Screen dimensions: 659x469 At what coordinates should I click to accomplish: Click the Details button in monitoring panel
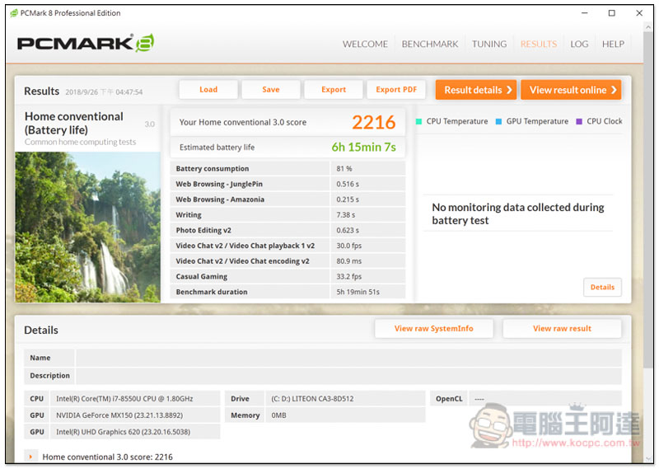point(602,288)
